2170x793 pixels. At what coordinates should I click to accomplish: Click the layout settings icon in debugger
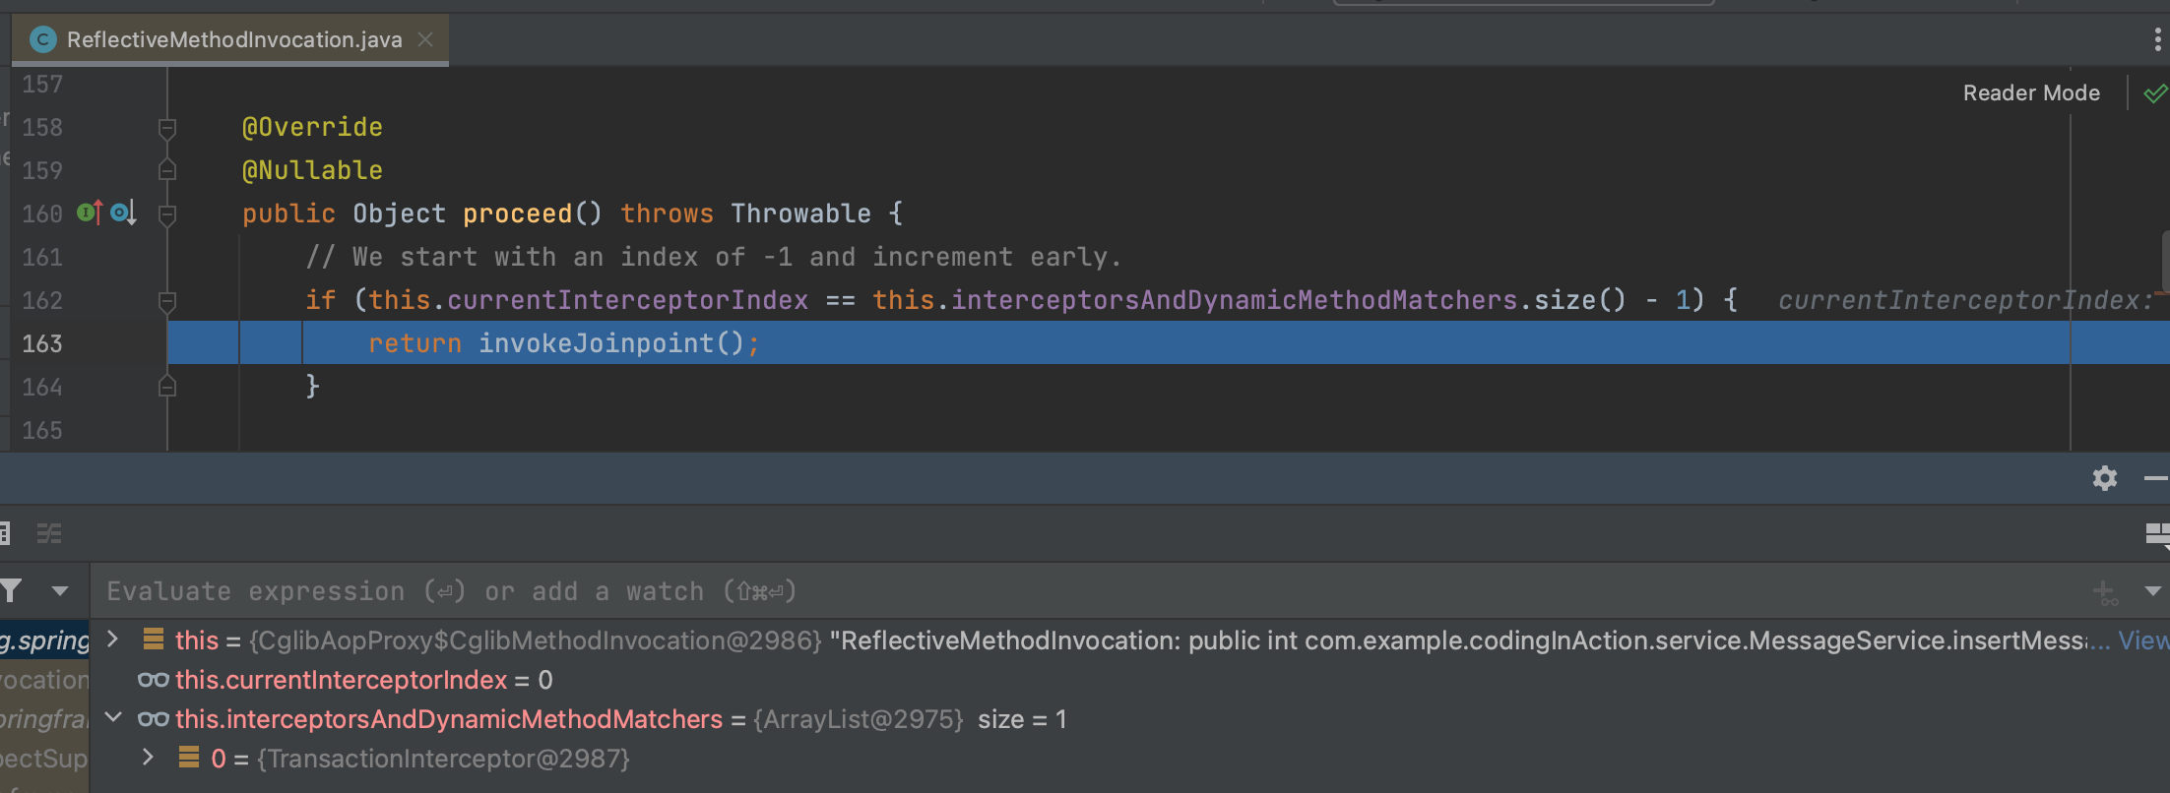[x=2156, y=534]
